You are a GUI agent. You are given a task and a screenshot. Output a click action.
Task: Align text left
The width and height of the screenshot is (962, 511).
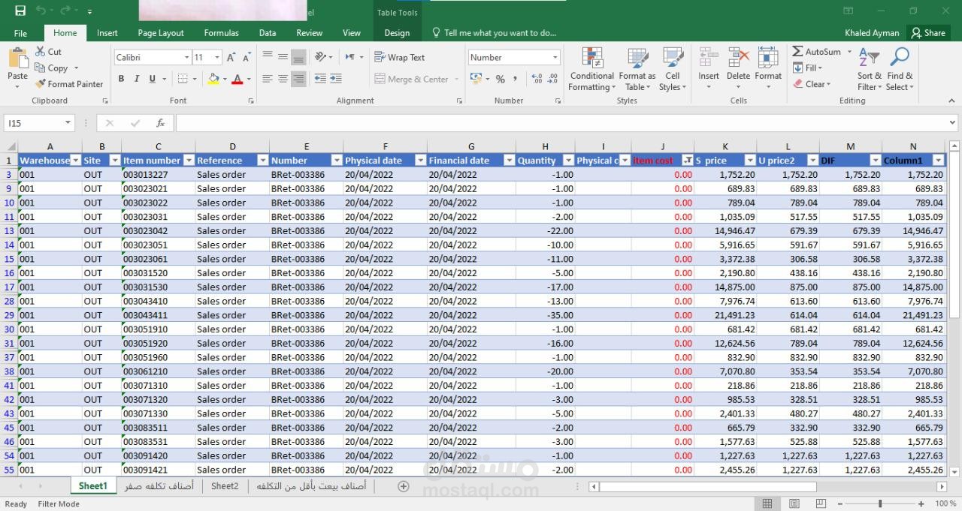[x=268, y=79]
